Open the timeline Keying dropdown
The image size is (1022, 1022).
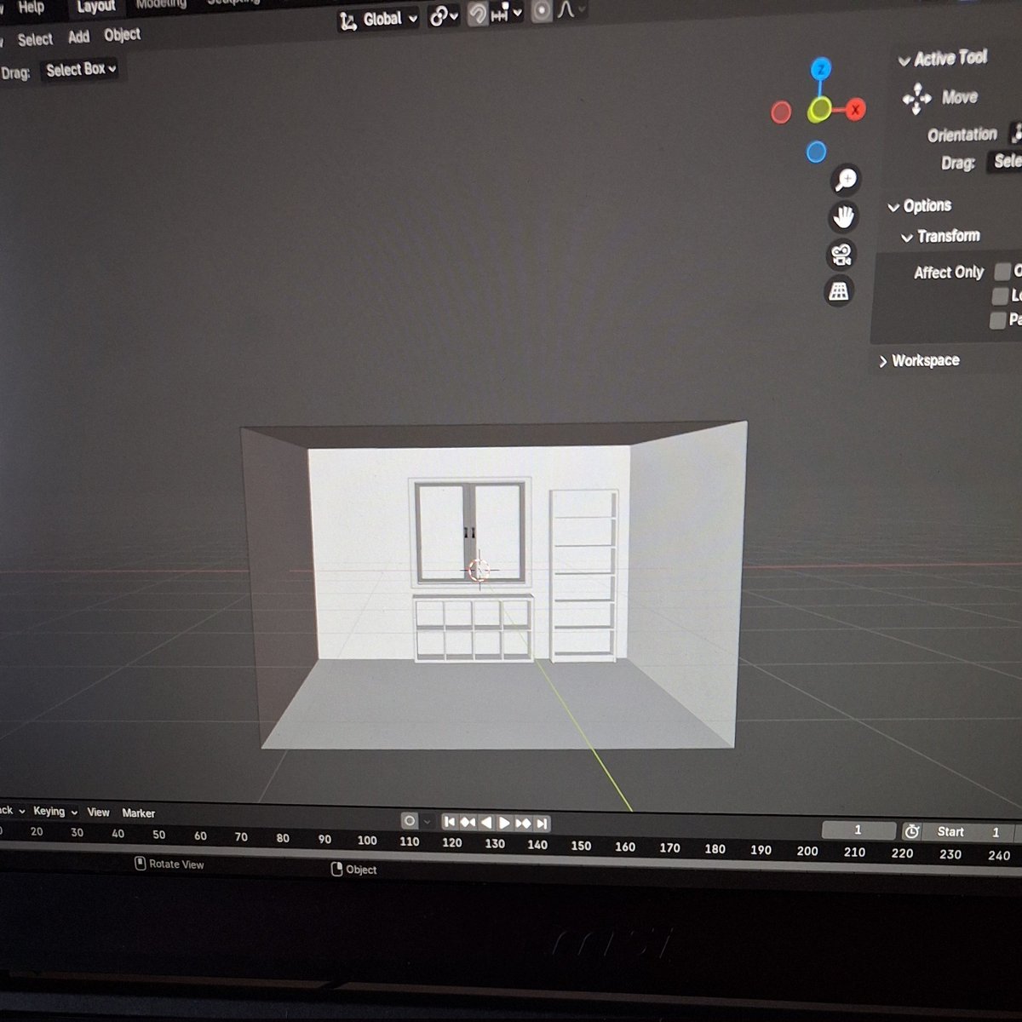click(55, 812)
